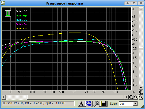Click the 1K frequency axis label
This screenshot has width=145, height=109.
click(74, 92)
